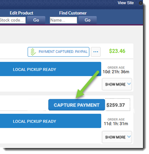Focus the Stock code input field

click(12, 20)
